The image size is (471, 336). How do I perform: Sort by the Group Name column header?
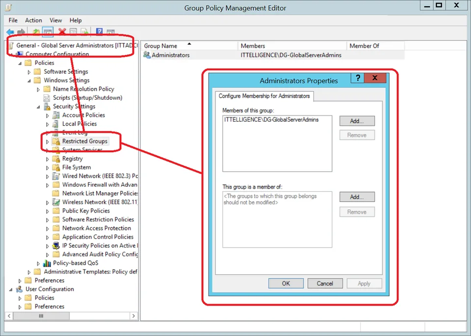click(x=189, y=46)
